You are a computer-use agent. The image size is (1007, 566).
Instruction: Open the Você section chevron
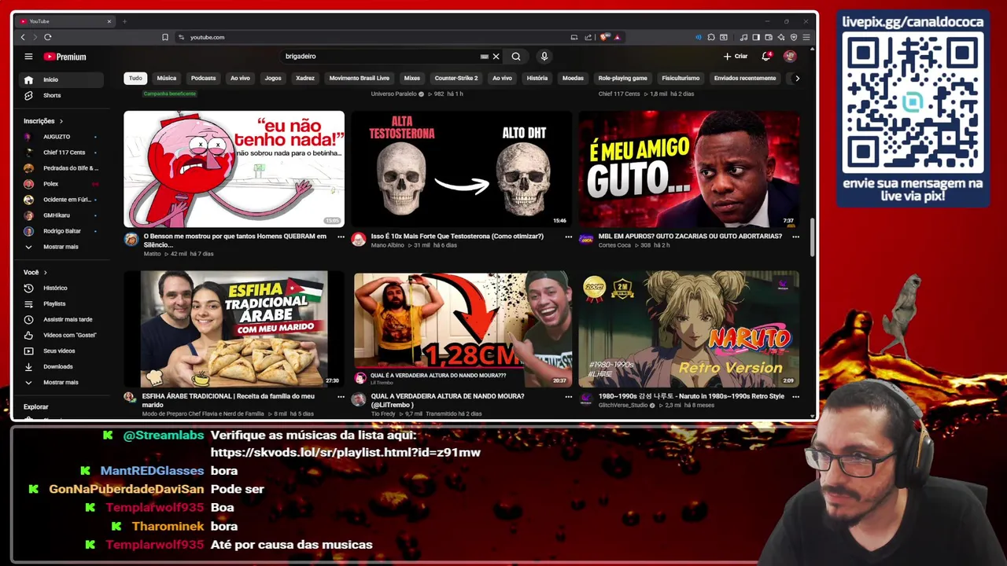pos(45,272)
